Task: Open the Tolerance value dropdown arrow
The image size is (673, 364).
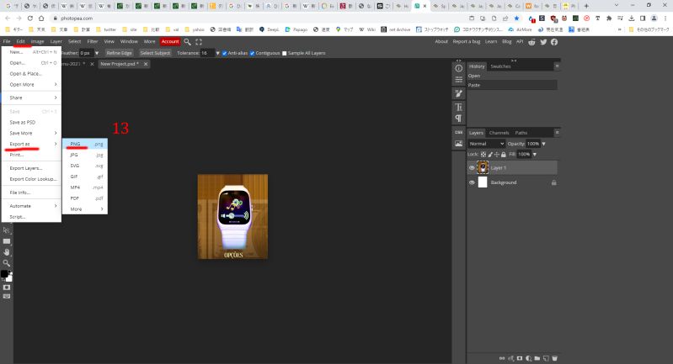Action: point(217,53)
